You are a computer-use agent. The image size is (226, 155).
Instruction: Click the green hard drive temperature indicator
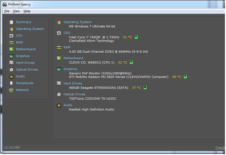point(145,87)
